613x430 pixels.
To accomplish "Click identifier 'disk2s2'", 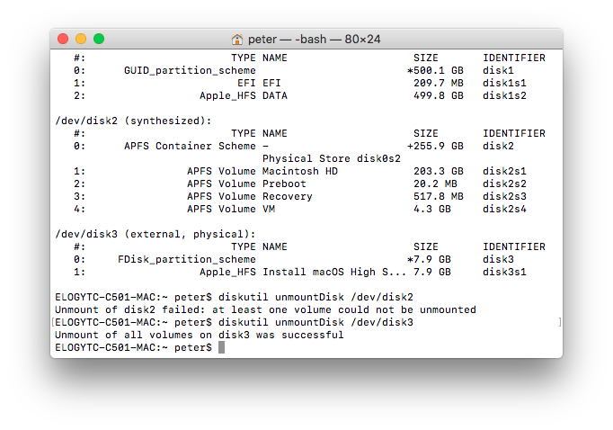I will coord(504,184).
